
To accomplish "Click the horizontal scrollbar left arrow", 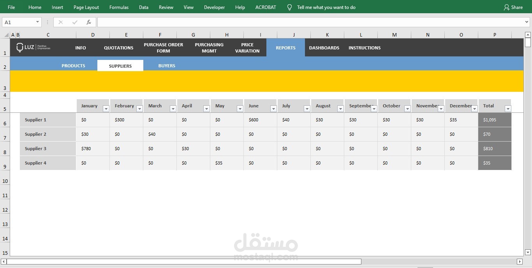I will [x=4, y=261].
